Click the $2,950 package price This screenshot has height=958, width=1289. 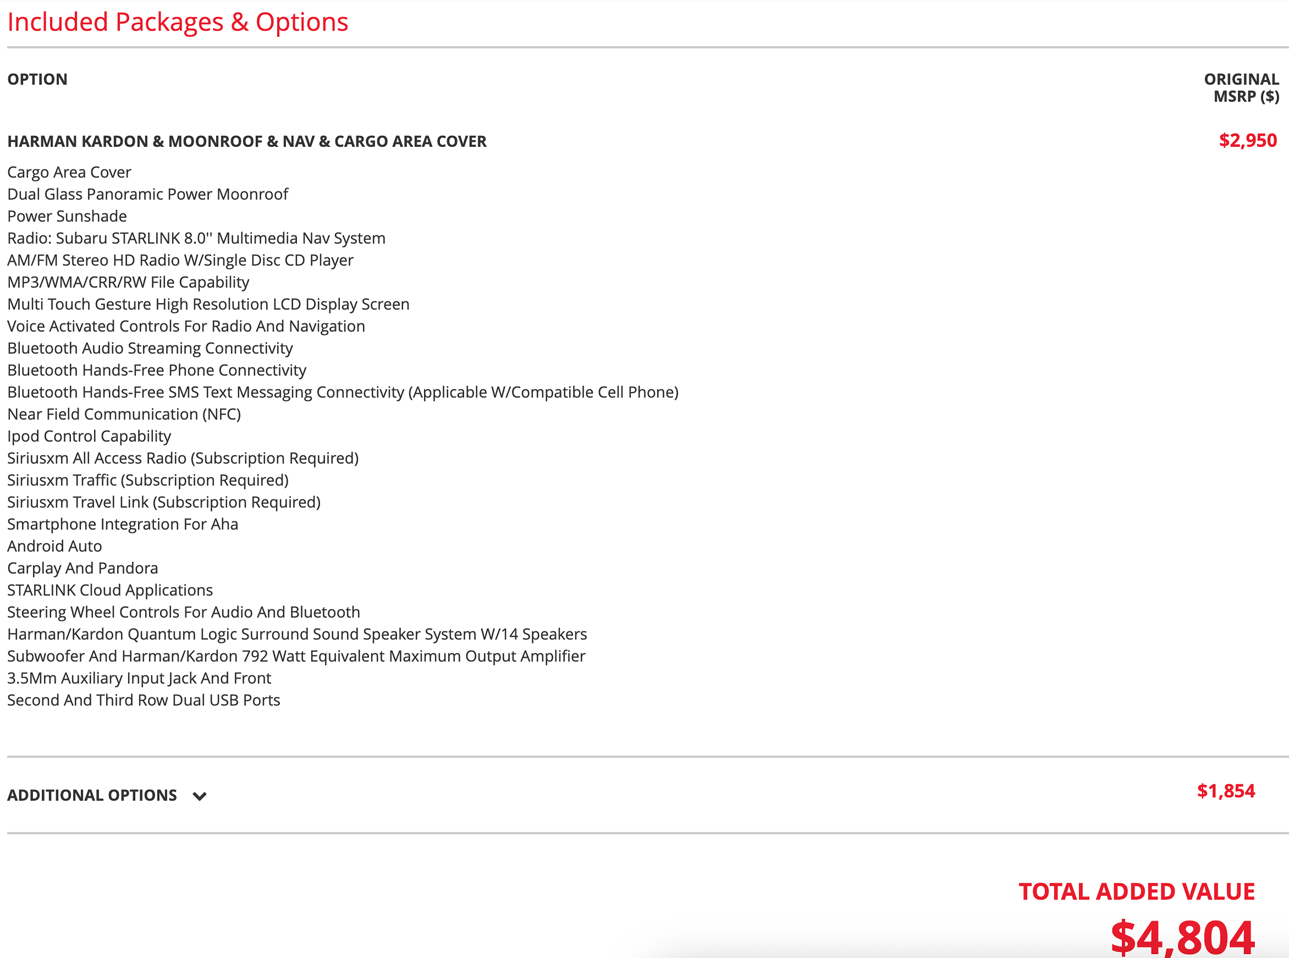coord(1247,140)
